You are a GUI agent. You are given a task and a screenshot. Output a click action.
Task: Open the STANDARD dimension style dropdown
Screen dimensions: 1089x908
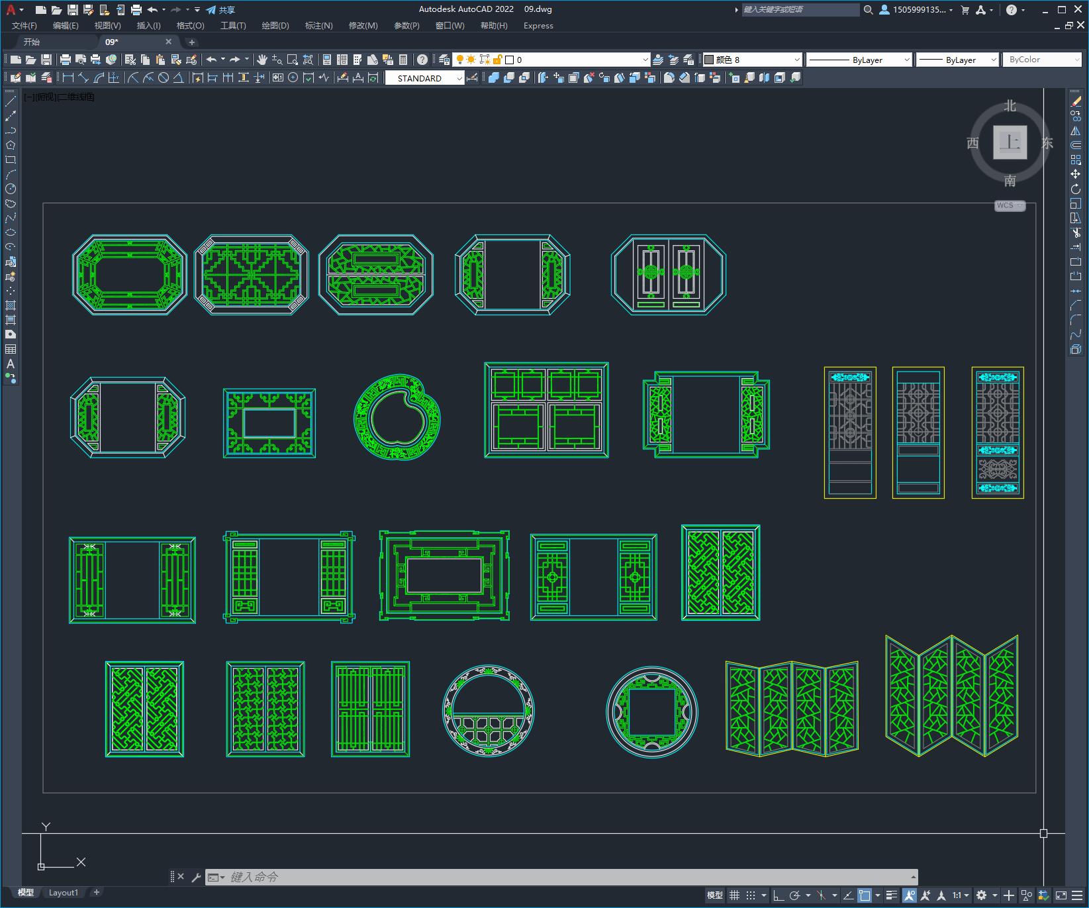point(424,78)
